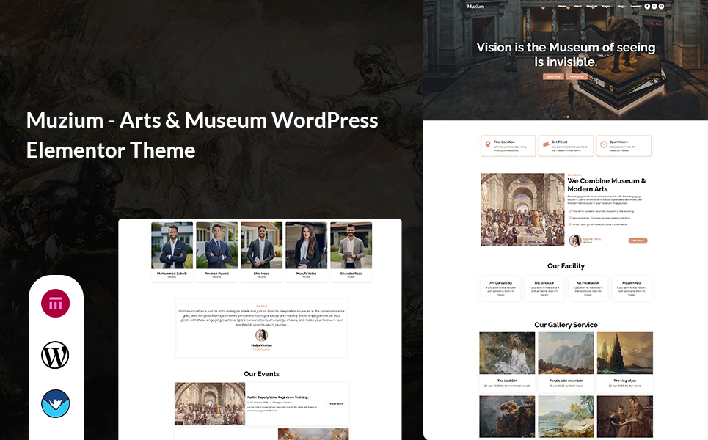
Task: Expand the Services menu dropdown
Action: (x=591, y=7)
